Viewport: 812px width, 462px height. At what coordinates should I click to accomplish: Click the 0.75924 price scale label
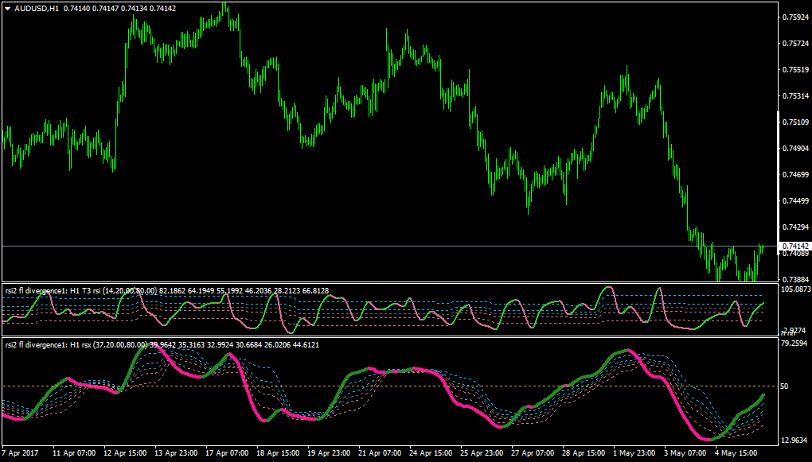tap(796, 17)
